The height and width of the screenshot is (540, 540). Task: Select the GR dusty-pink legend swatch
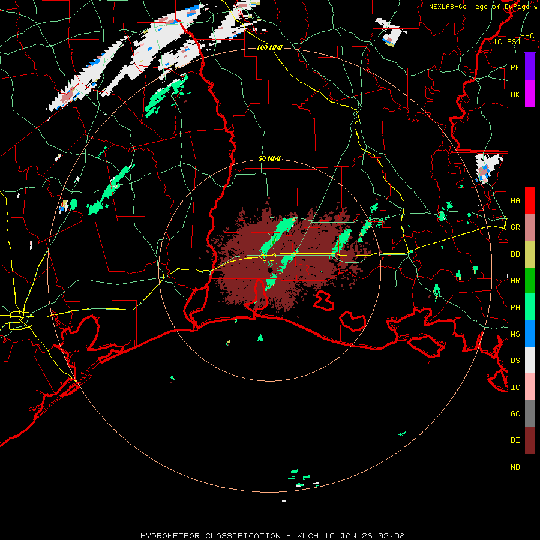click(530, 227)
